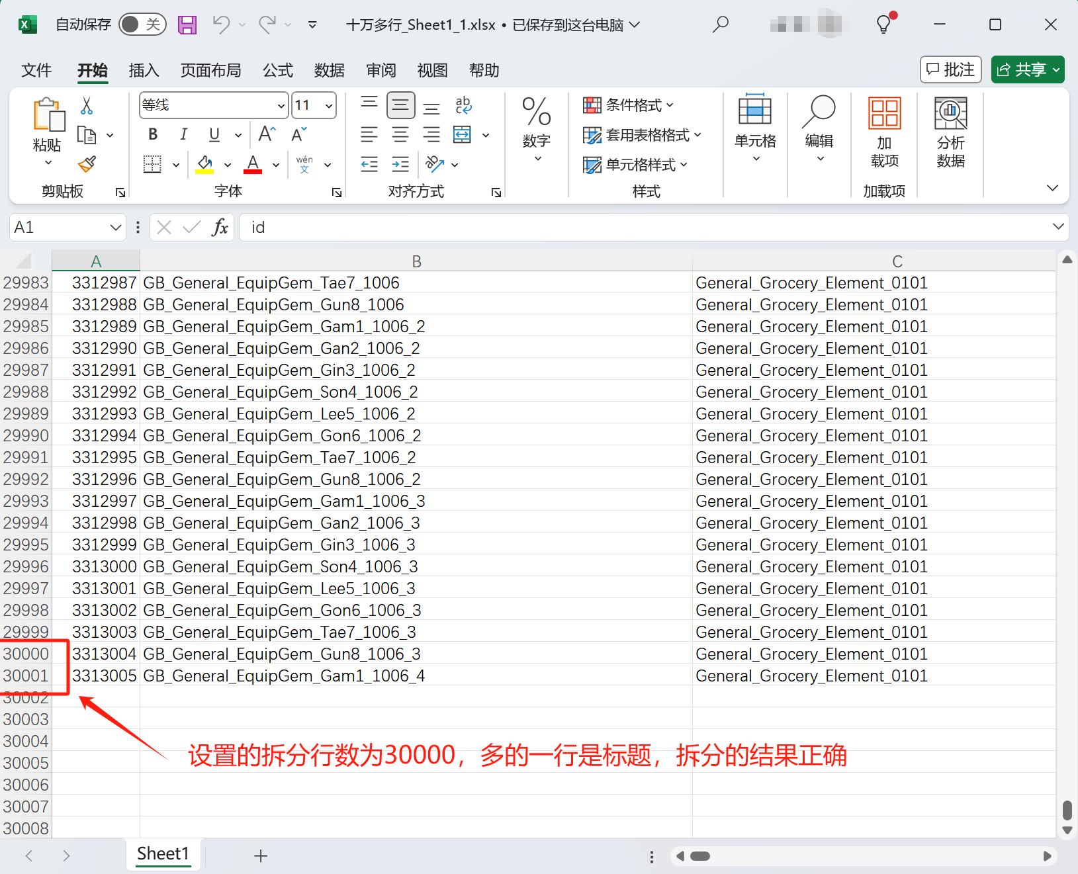Click the Save floppy disk icon
This screenshot has height=874, width=1078.
point(187,25)
